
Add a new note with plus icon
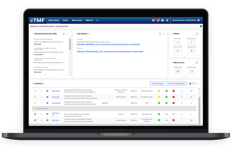pos(89,34)
